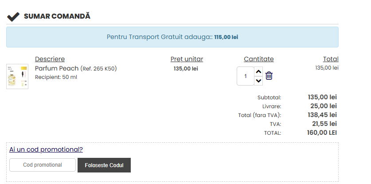Click the Cod promotional text field
The width and height of the screenshot is (371, 184).
point(43,165)
